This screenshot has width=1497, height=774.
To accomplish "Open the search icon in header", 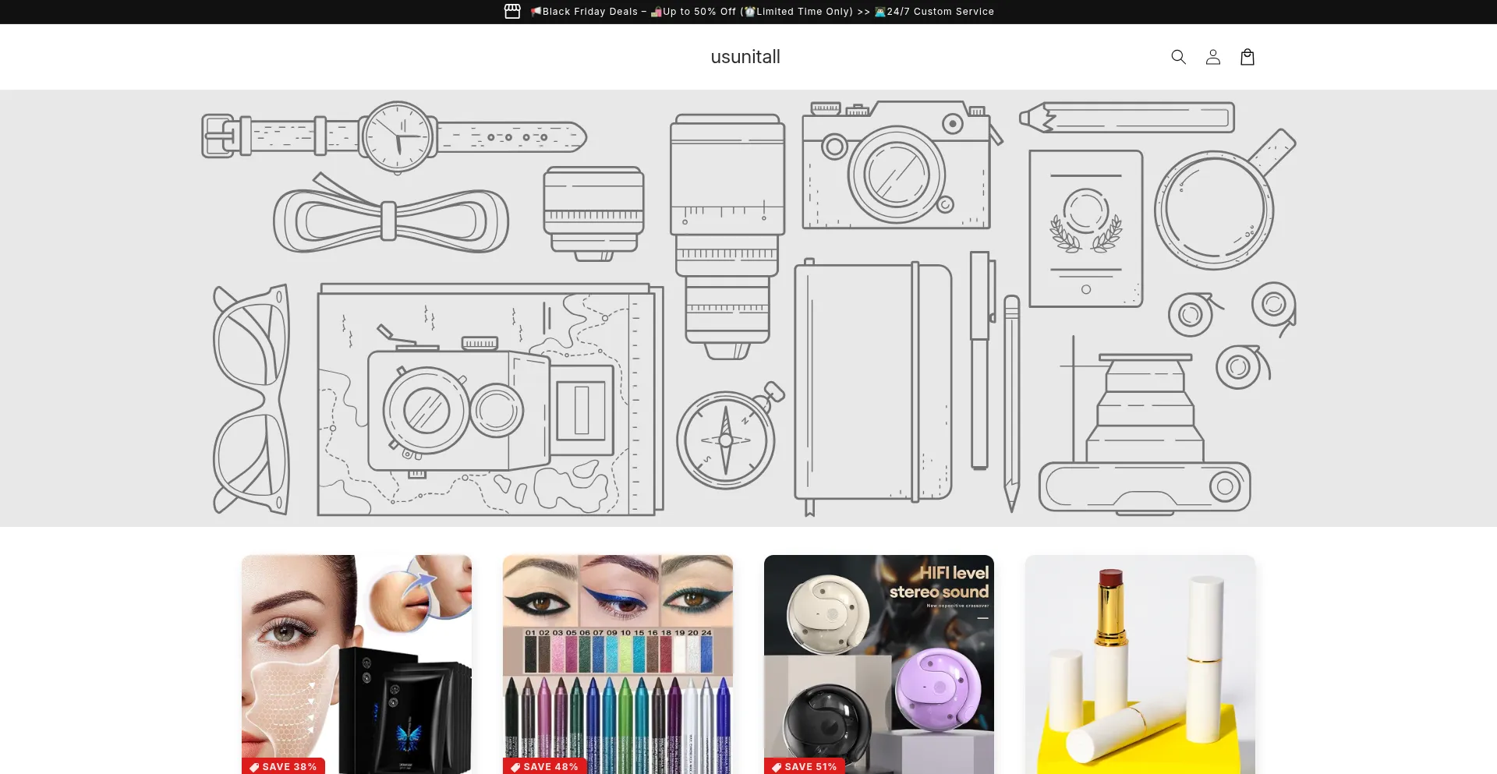I will [1178, 57].
